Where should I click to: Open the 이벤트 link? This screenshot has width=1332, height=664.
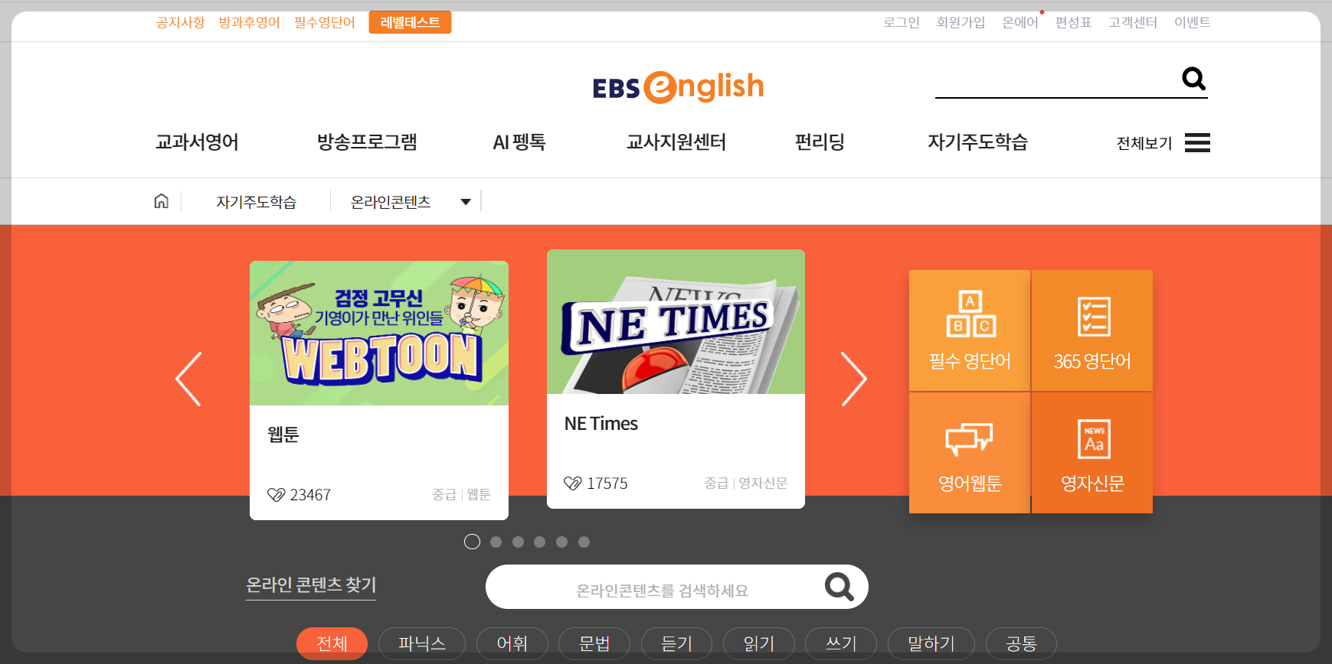tap(1193, 22)
